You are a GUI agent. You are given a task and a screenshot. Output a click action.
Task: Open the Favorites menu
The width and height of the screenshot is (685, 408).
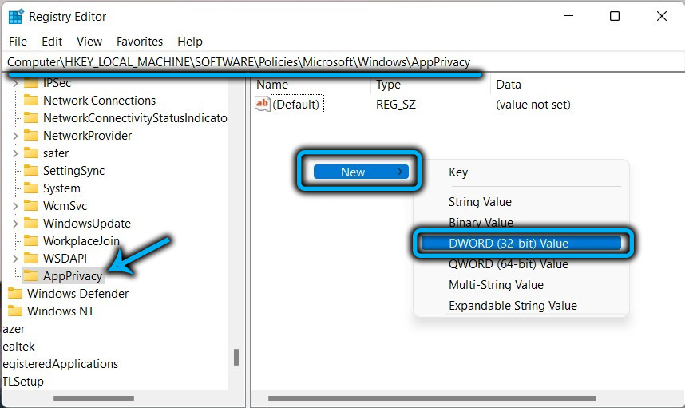point(140,41)
